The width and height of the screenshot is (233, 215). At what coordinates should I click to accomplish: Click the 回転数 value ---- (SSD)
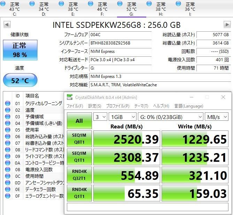point(214,51)
